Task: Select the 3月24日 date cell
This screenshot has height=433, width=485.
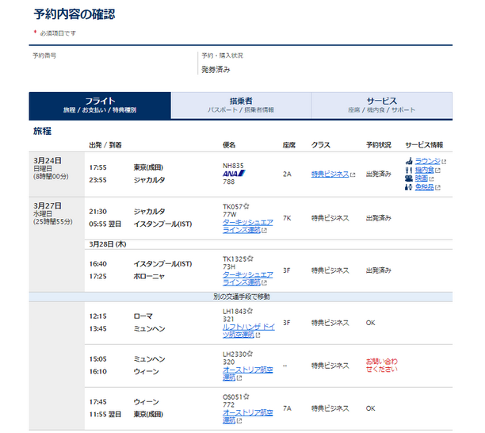Action: 56,174
